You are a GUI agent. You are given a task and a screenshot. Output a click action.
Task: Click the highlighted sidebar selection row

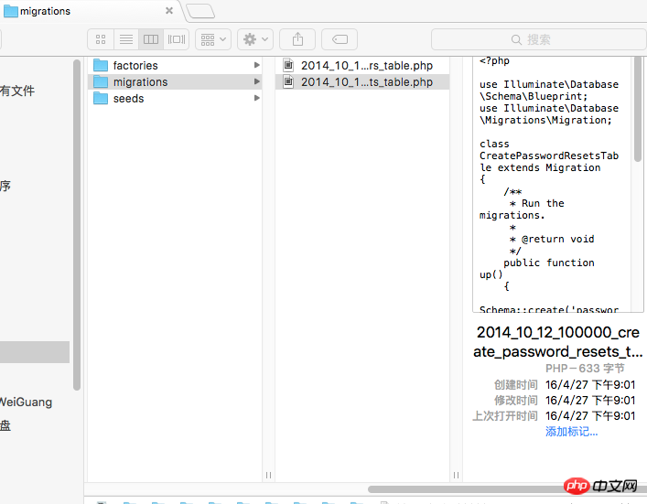(x=35, y=352)
